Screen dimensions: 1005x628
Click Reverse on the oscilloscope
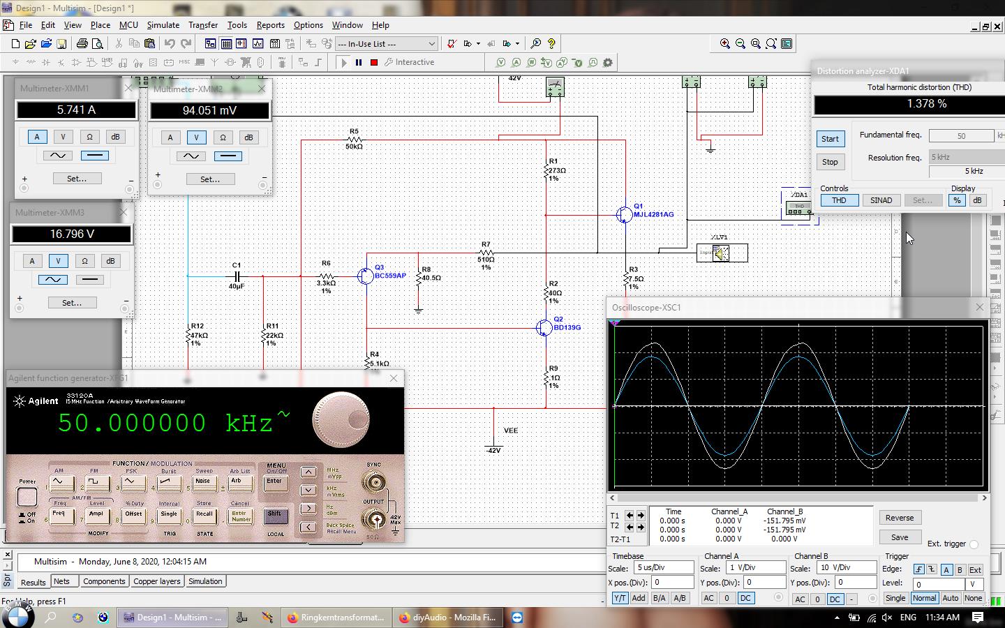tap(900, 518)
